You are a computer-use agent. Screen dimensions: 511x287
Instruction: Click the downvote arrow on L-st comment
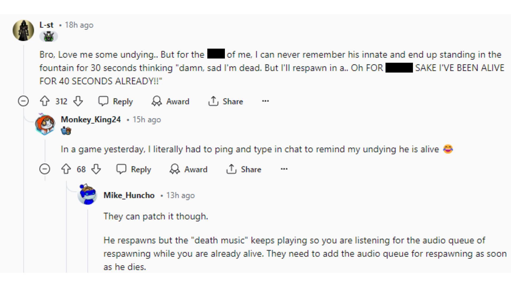(x=78, y=101)
